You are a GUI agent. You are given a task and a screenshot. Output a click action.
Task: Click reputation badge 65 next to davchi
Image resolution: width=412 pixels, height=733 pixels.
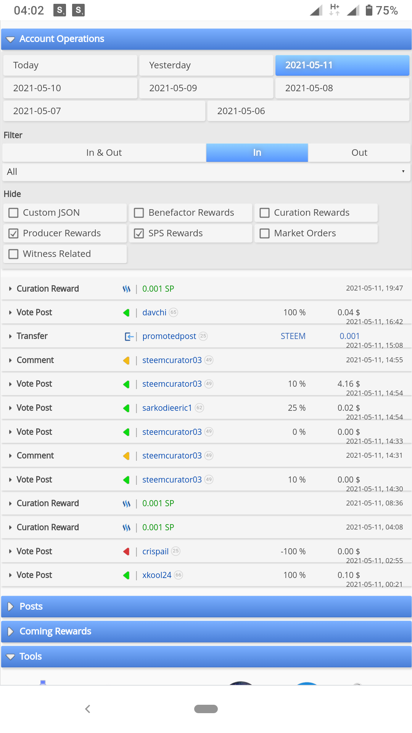174,312
